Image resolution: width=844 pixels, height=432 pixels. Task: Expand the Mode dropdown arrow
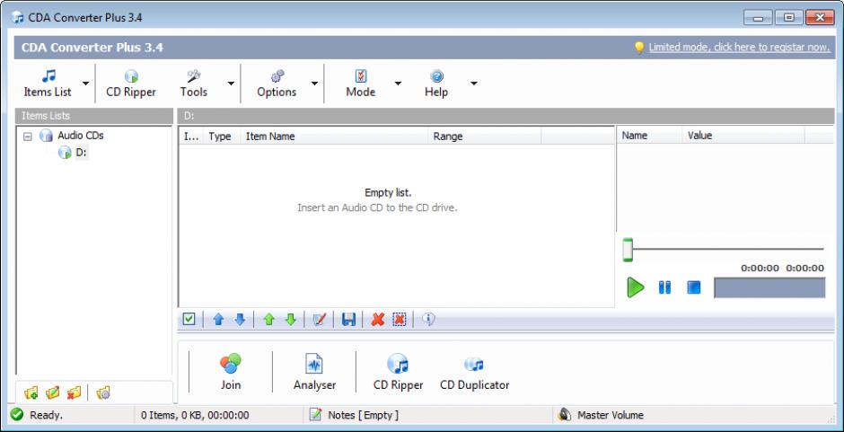[398, 84]
